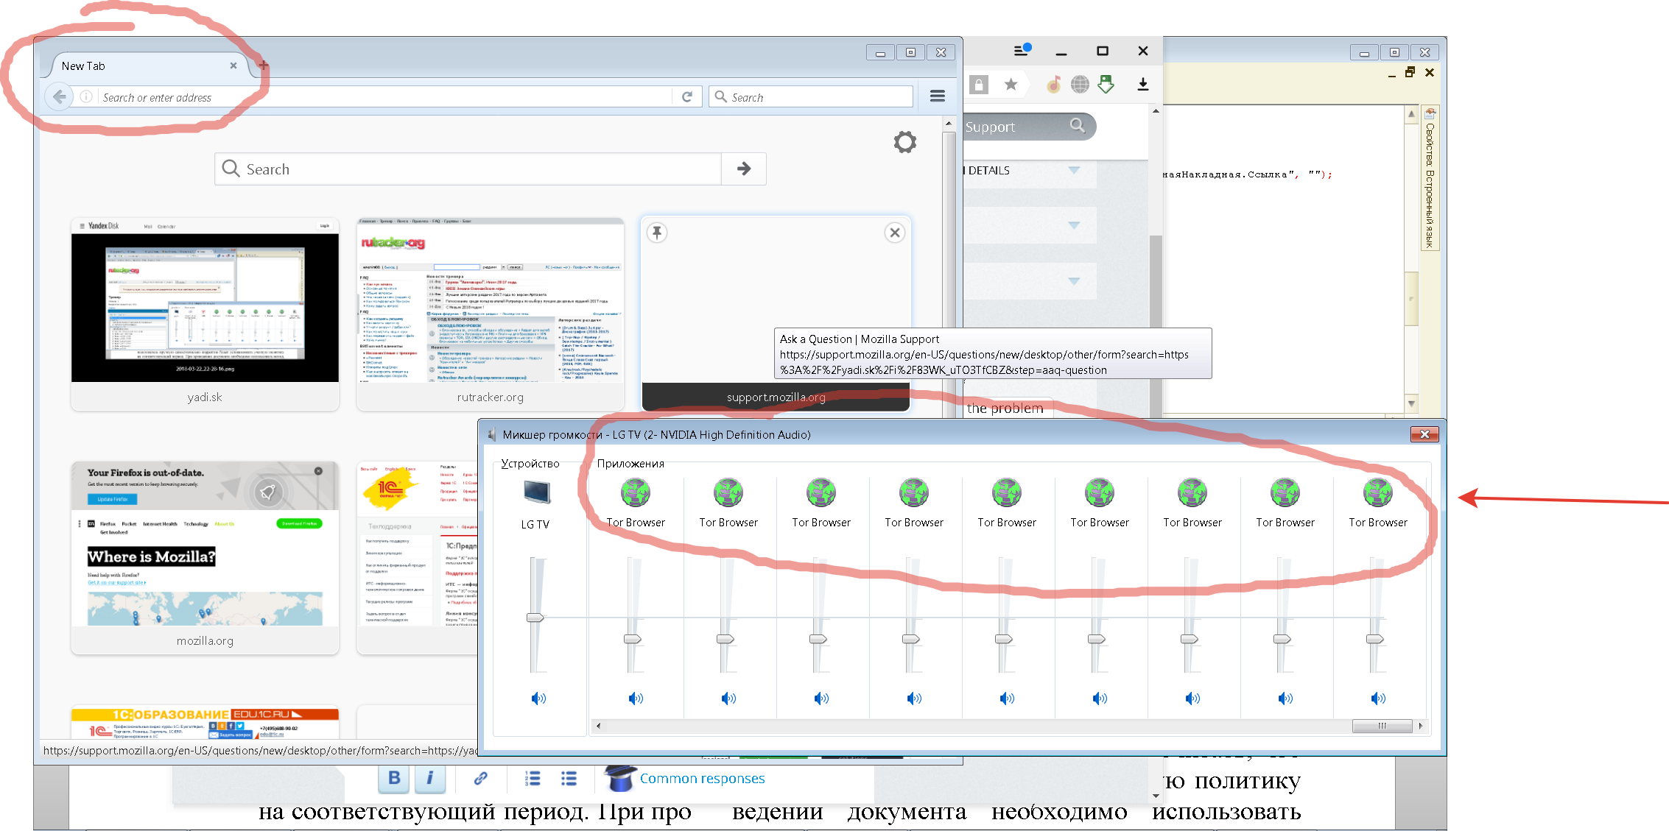Viewport: 1669px width, 831px height.
Task: Click the menu icon with blue notification dot
Action: coord(1022,50)
